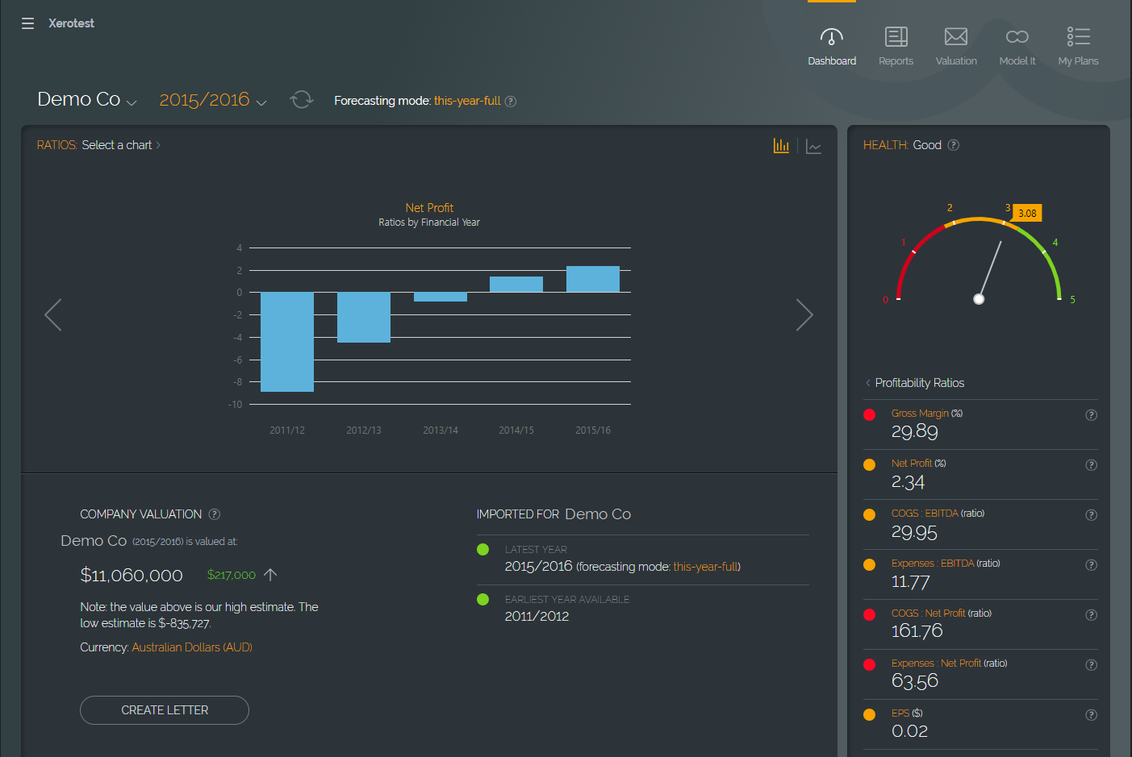Click the health gauge 3.08 marker
Screen dimensions: 1132x757
(x=1027, y=214)
